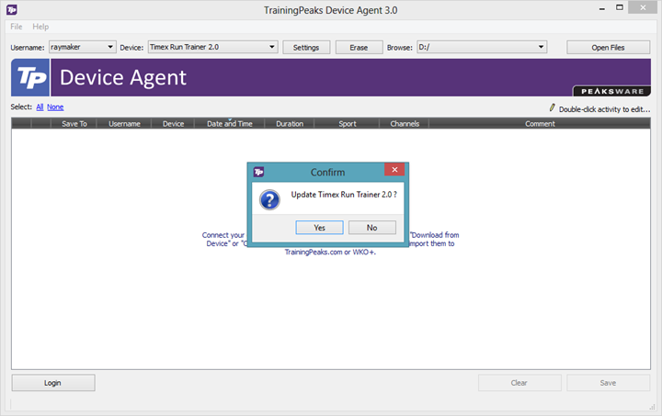This screenshot has width=662, height=416.
Task: Close the Confirm dialog
Action: click(394, 170)
